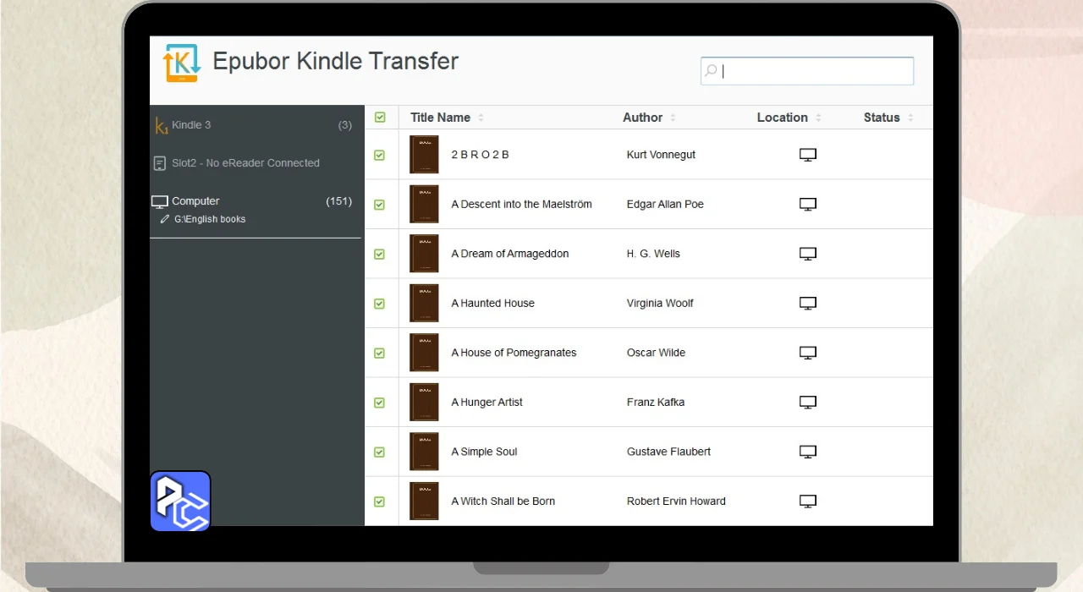Image resolution: width=1083 pixels, height=592 pixels.
Task: Click the Location column header
Action: click(782, 118)
